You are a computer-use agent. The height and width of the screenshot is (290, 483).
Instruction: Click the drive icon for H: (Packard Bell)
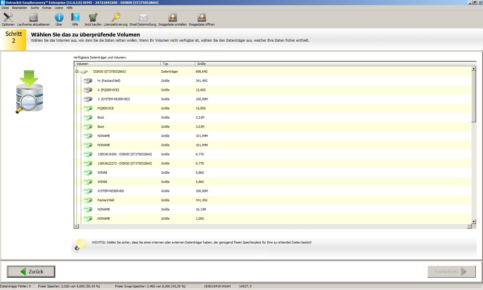(x=88, y=81)
